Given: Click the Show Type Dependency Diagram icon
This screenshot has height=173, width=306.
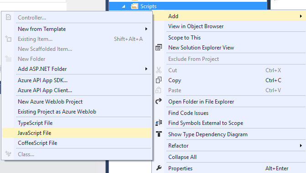Looking at the screenshot, I should pyautogui.click(x=159, y=134).
